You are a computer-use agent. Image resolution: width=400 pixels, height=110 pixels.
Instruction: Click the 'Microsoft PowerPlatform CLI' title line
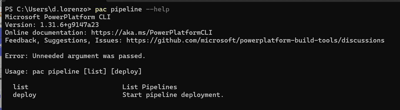(x=58, y=17)
